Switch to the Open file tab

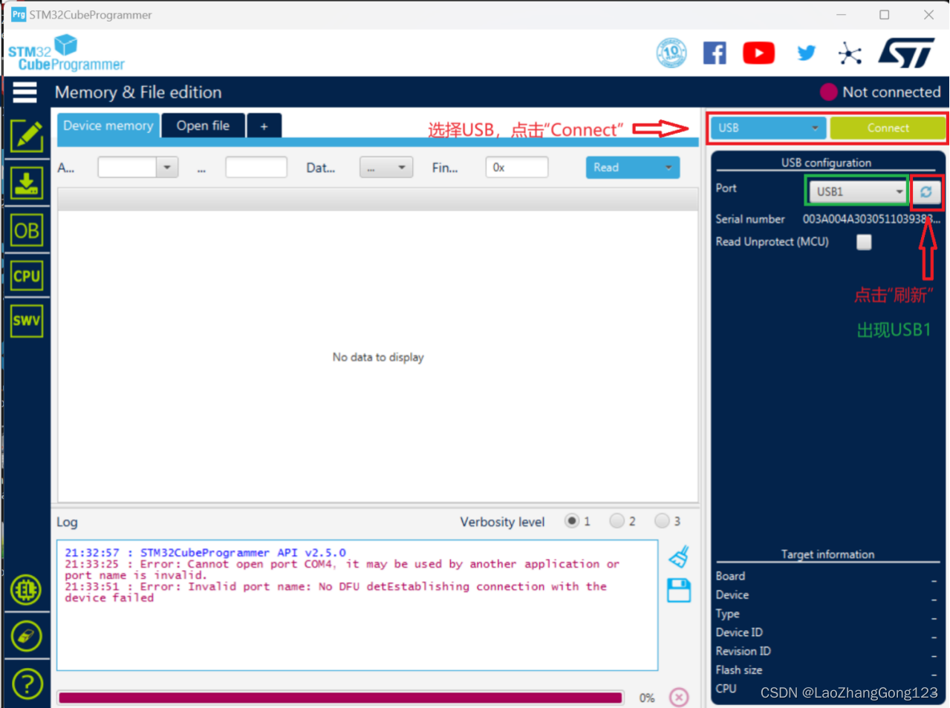(203, 125)
